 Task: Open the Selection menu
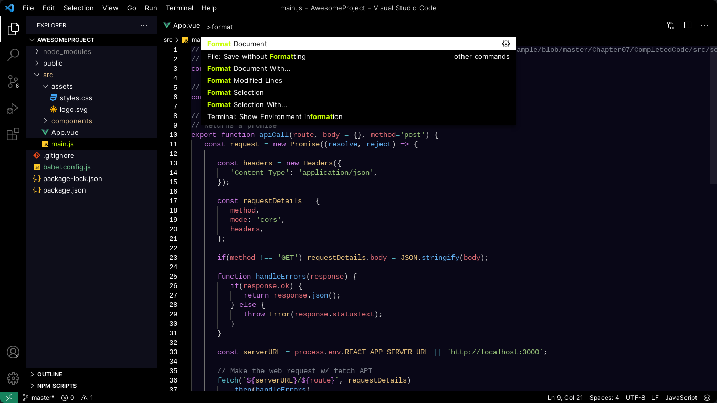79,8
